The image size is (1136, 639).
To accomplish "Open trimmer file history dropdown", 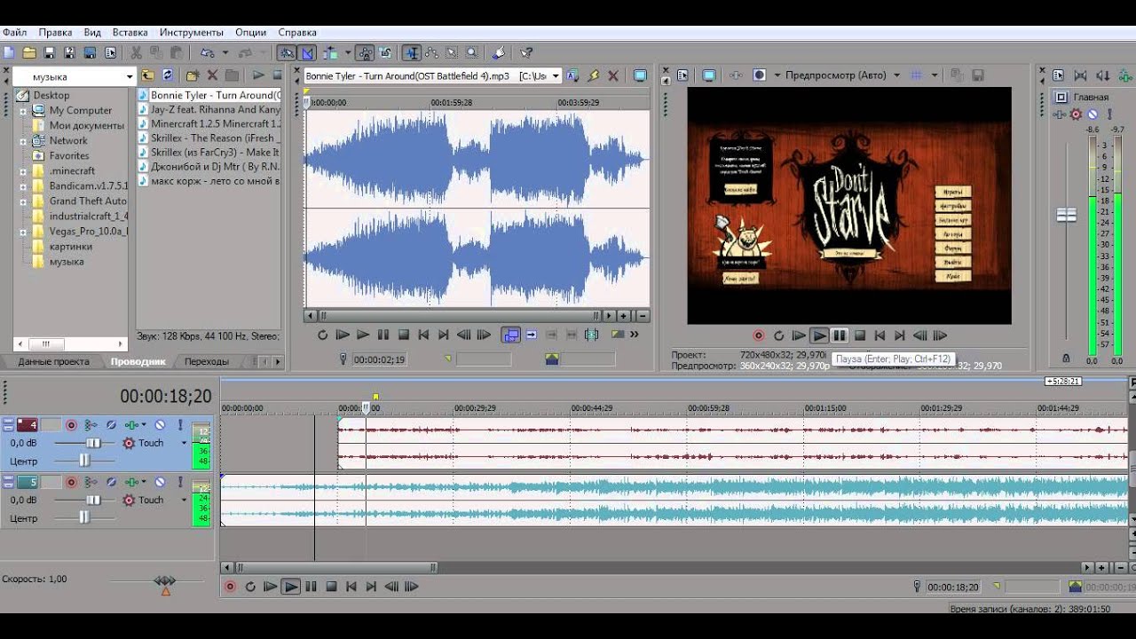I will 556,76.
